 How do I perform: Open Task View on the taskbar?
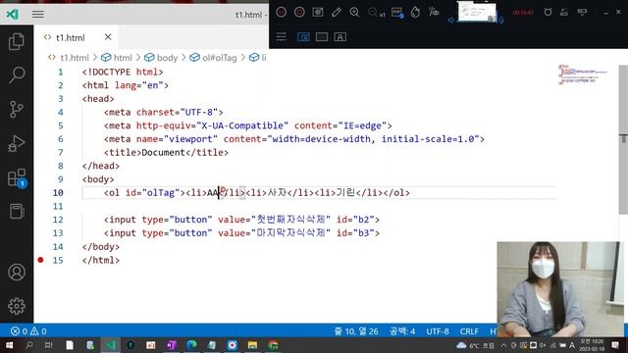point(48,345)
